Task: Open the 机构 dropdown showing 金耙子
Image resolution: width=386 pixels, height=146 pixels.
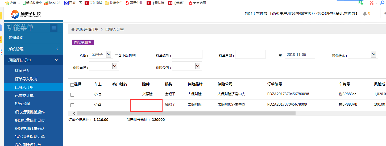Action: pyautogui.click(x=101, y=55)
